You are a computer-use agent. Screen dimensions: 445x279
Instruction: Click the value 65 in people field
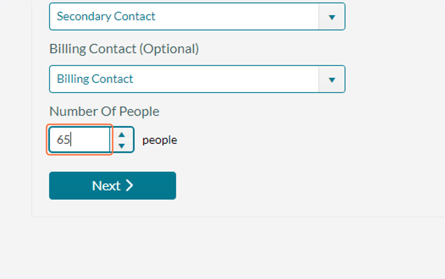tap(63, 140)
